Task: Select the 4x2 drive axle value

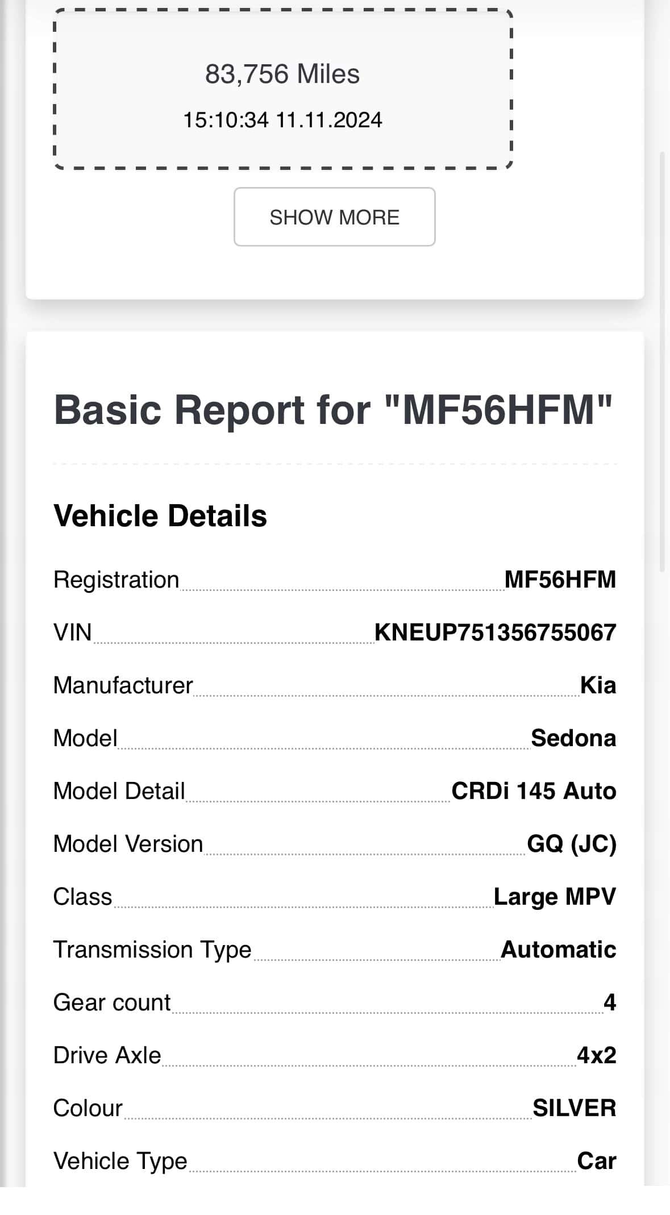Action: coord(597,1055)
